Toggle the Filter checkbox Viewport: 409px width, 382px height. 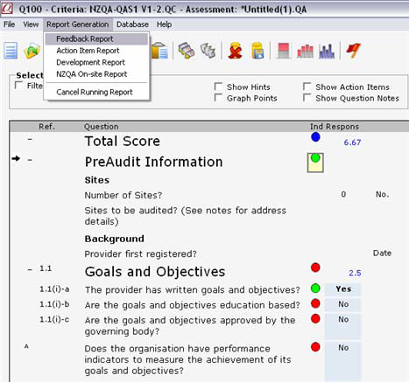[x=18, y=86]
